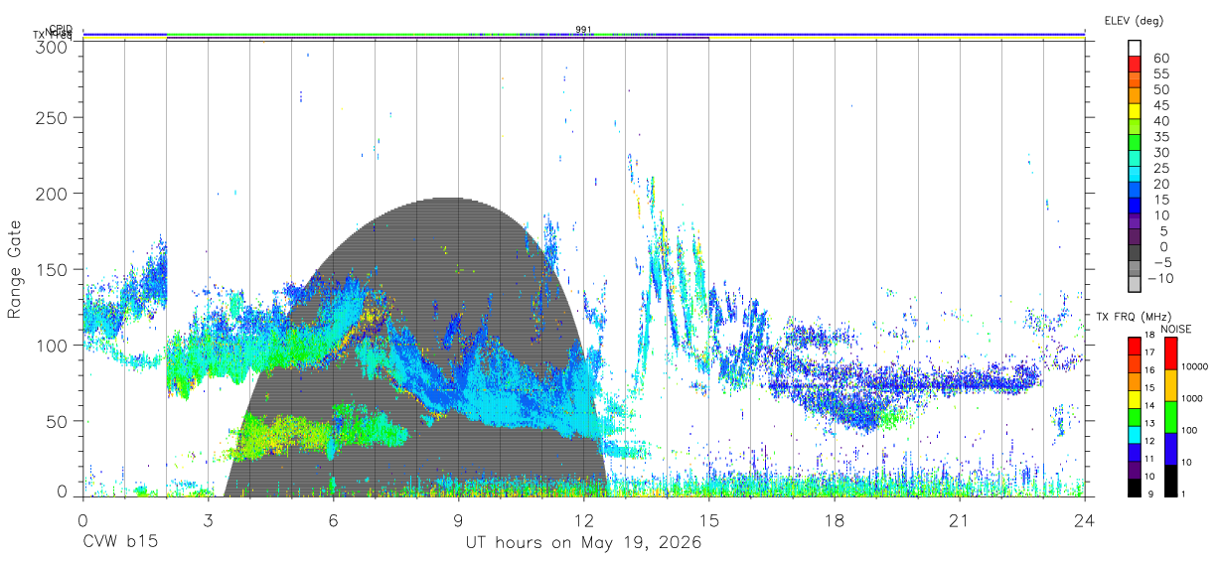Select the ELEV swatch between 45 and 50
1220x563 pixels.
[x=1135, y=96]
